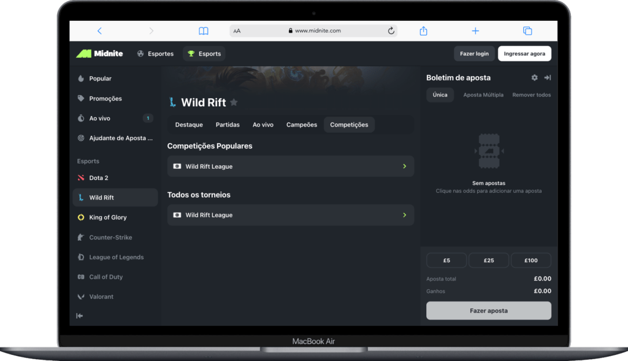628x361 pixels.
Task: Collapse the sidebar with the arrow icon
Action: pyautogui.click(x=80, y=316)
